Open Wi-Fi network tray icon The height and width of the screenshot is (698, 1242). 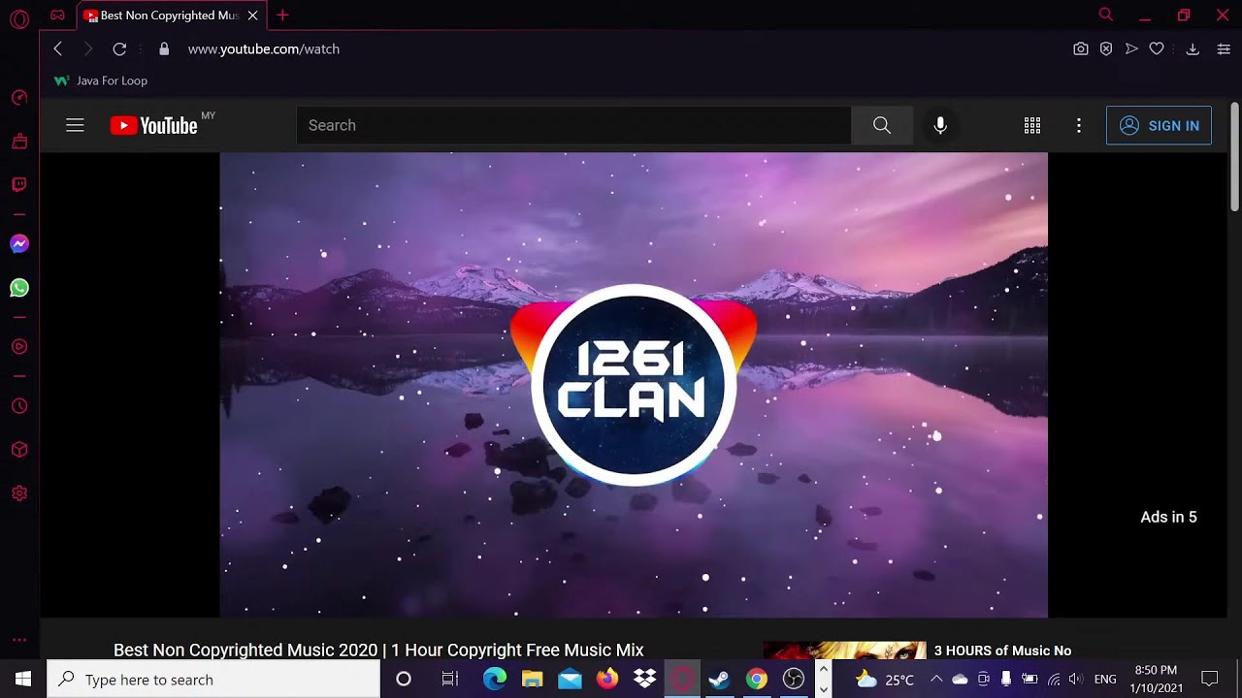pyautogui.click(x=1054, y=680)
